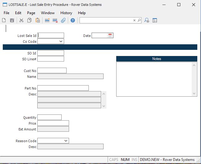
Task: Click the search magnifier icon
Action: [x=139, y=20]
